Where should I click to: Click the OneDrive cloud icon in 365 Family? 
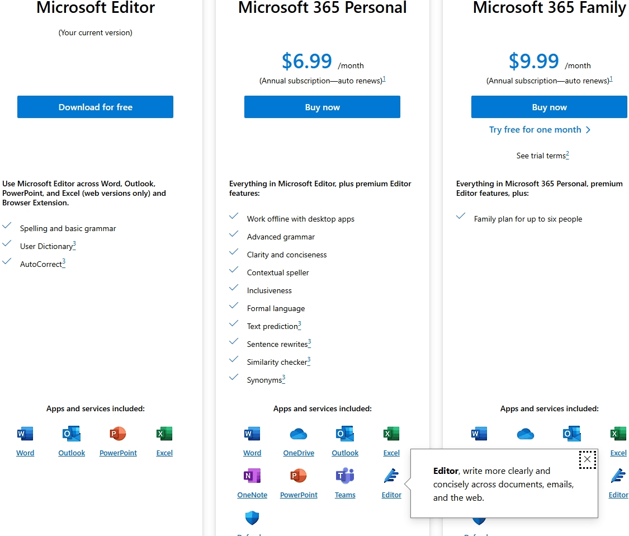tap(526, 434)
